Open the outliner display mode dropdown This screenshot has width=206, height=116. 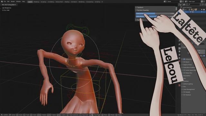(x=185, y=5)
